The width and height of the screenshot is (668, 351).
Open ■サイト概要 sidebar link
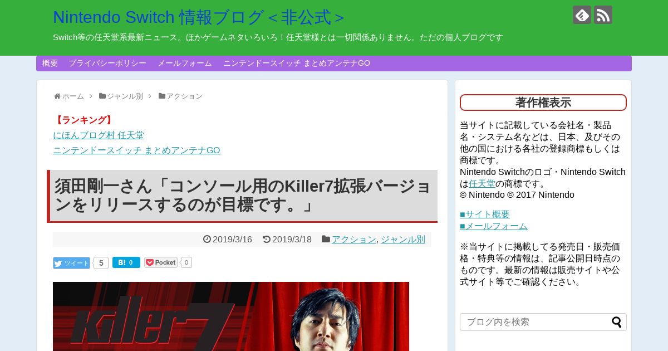pos(485,214)
